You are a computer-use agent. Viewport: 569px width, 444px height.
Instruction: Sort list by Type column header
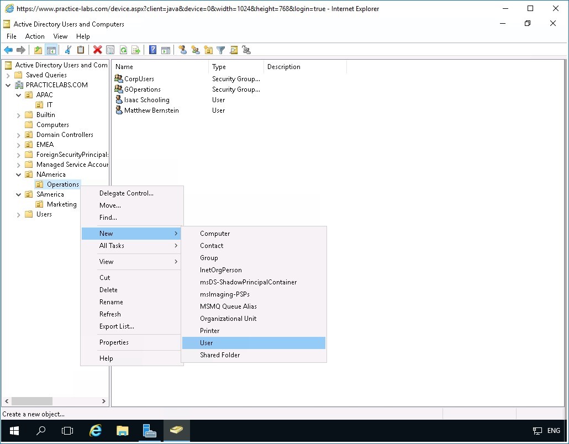(236, 67)
